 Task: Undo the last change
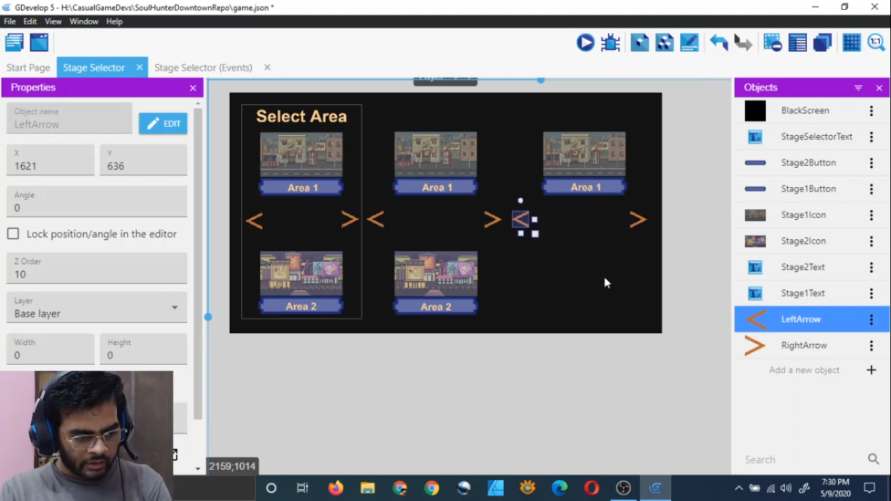tap(719, 43)
